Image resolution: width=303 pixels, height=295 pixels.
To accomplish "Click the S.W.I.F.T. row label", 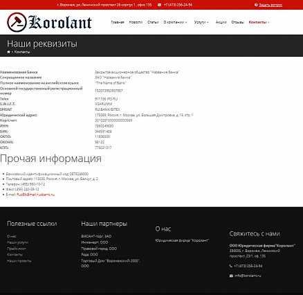I will click(x=8, y=104).
